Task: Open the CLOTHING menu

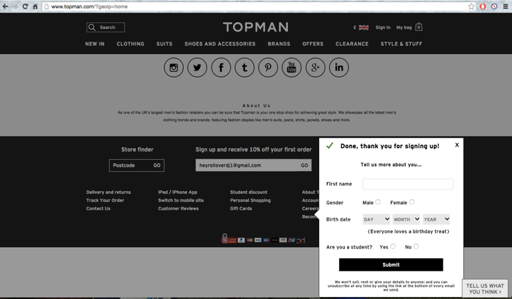Action: click(x=130, y=44)
